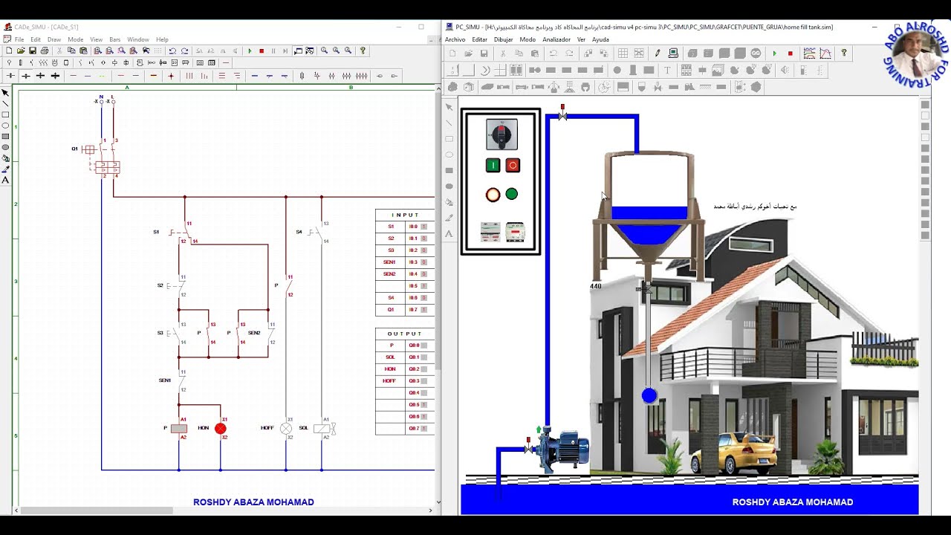Viewport: 951px width, 535px height.
Task: Start the CADe_SIMU simulation with green play
Action: point(250,51)
